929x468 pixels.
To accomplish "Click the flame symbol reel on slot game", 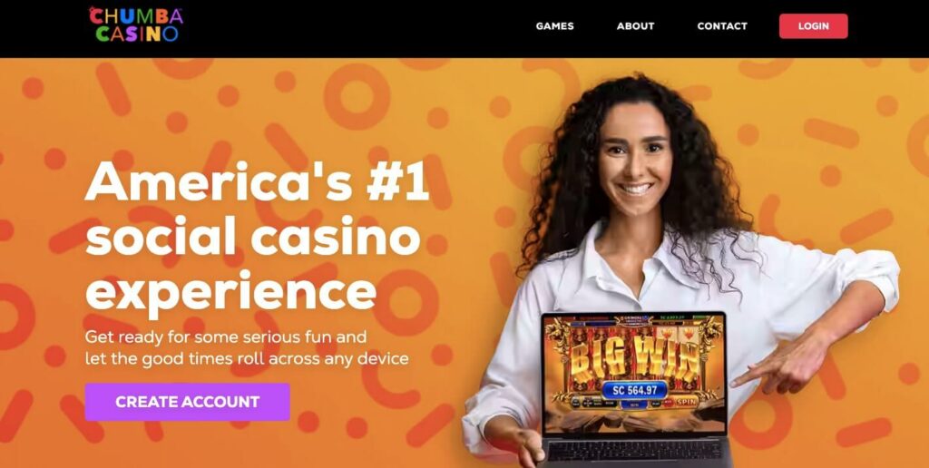I will (677, 334).
